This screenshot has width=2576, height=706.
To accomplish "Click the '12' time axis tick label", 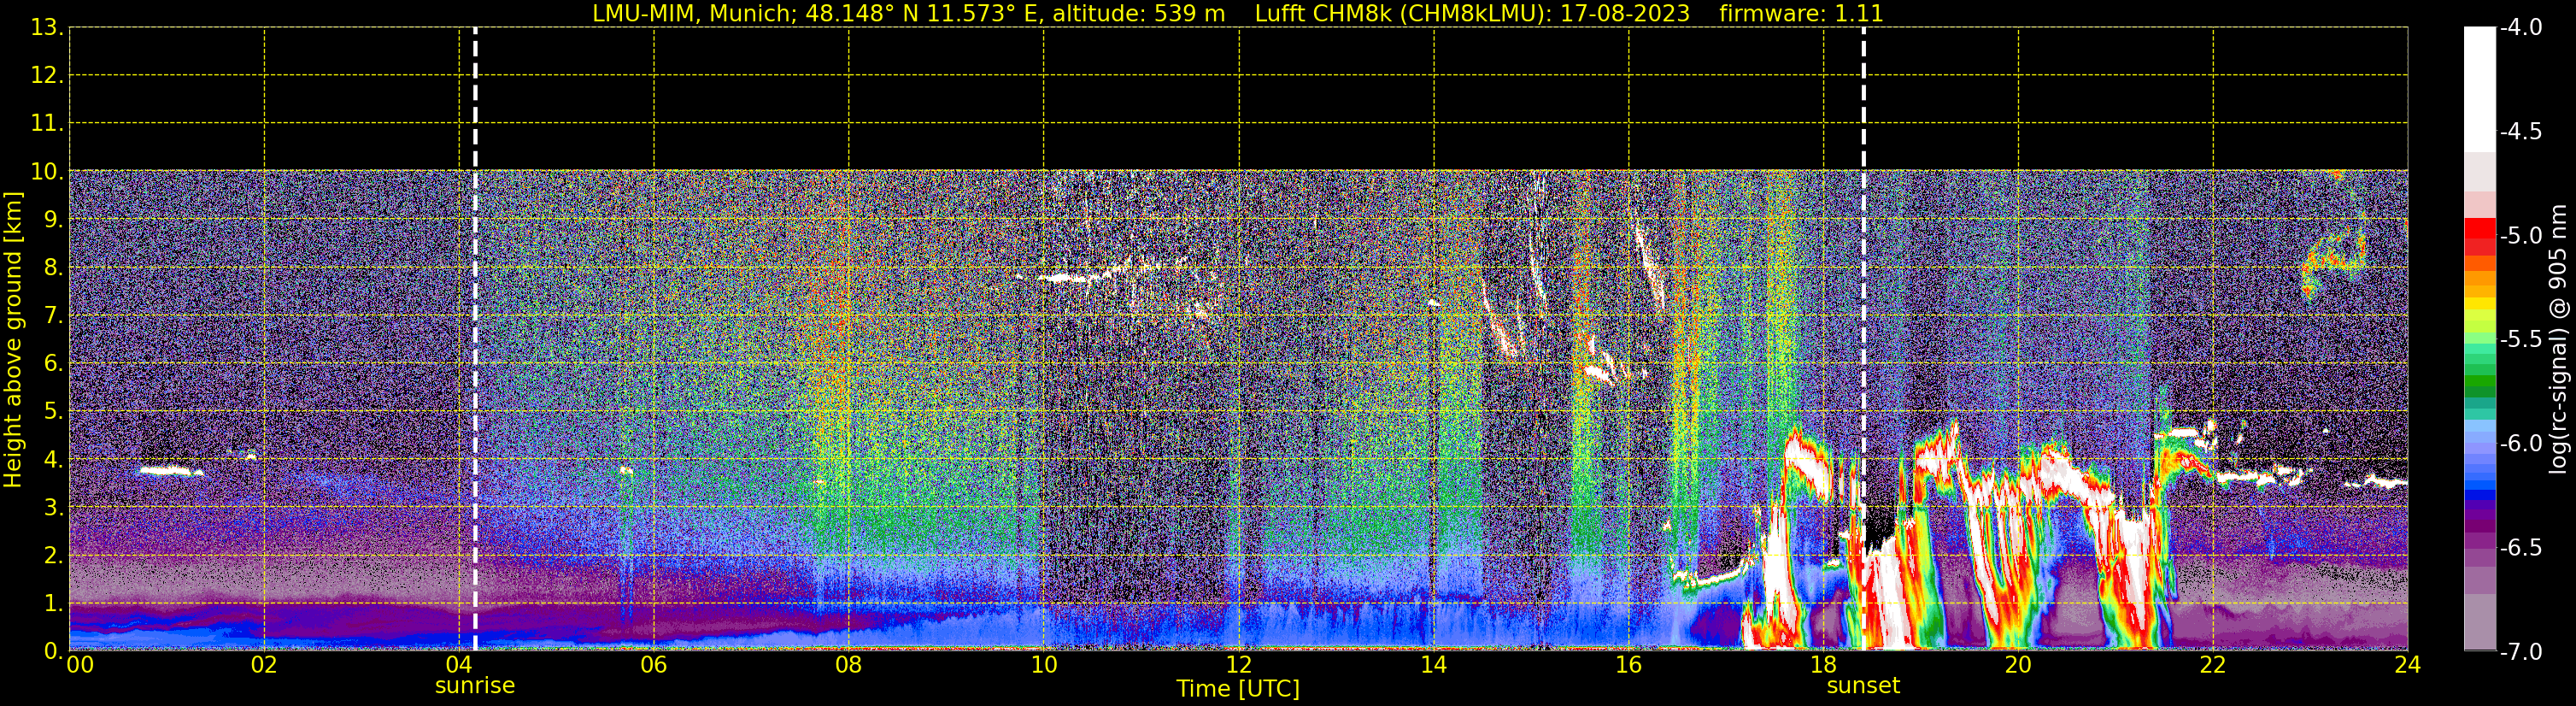I will click(x=1239, y=666).
